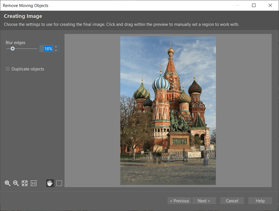Go back with the Previous button
Viewport: 279px width, 211px height.
[x=179, y=201]
